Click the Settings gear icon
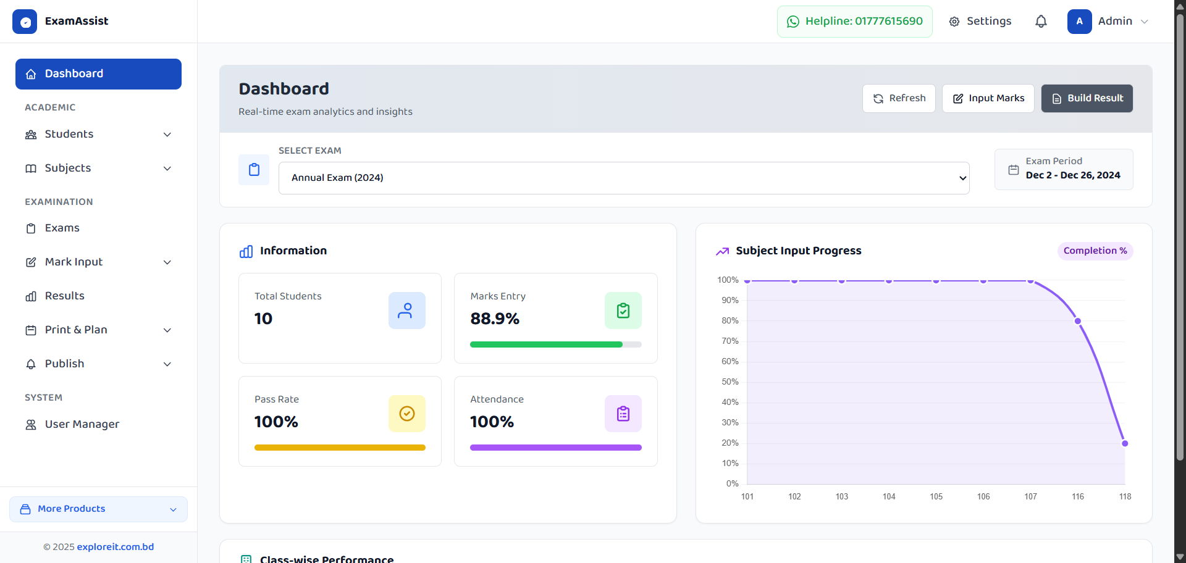 [954, 22]
